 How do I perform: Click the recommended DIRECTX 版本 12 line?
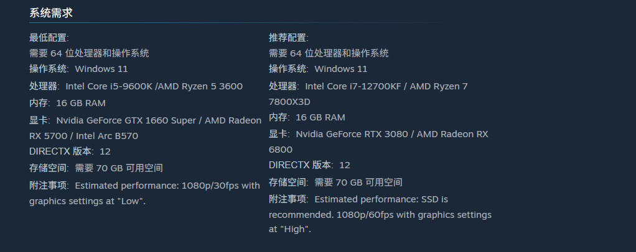coord(309,165)
